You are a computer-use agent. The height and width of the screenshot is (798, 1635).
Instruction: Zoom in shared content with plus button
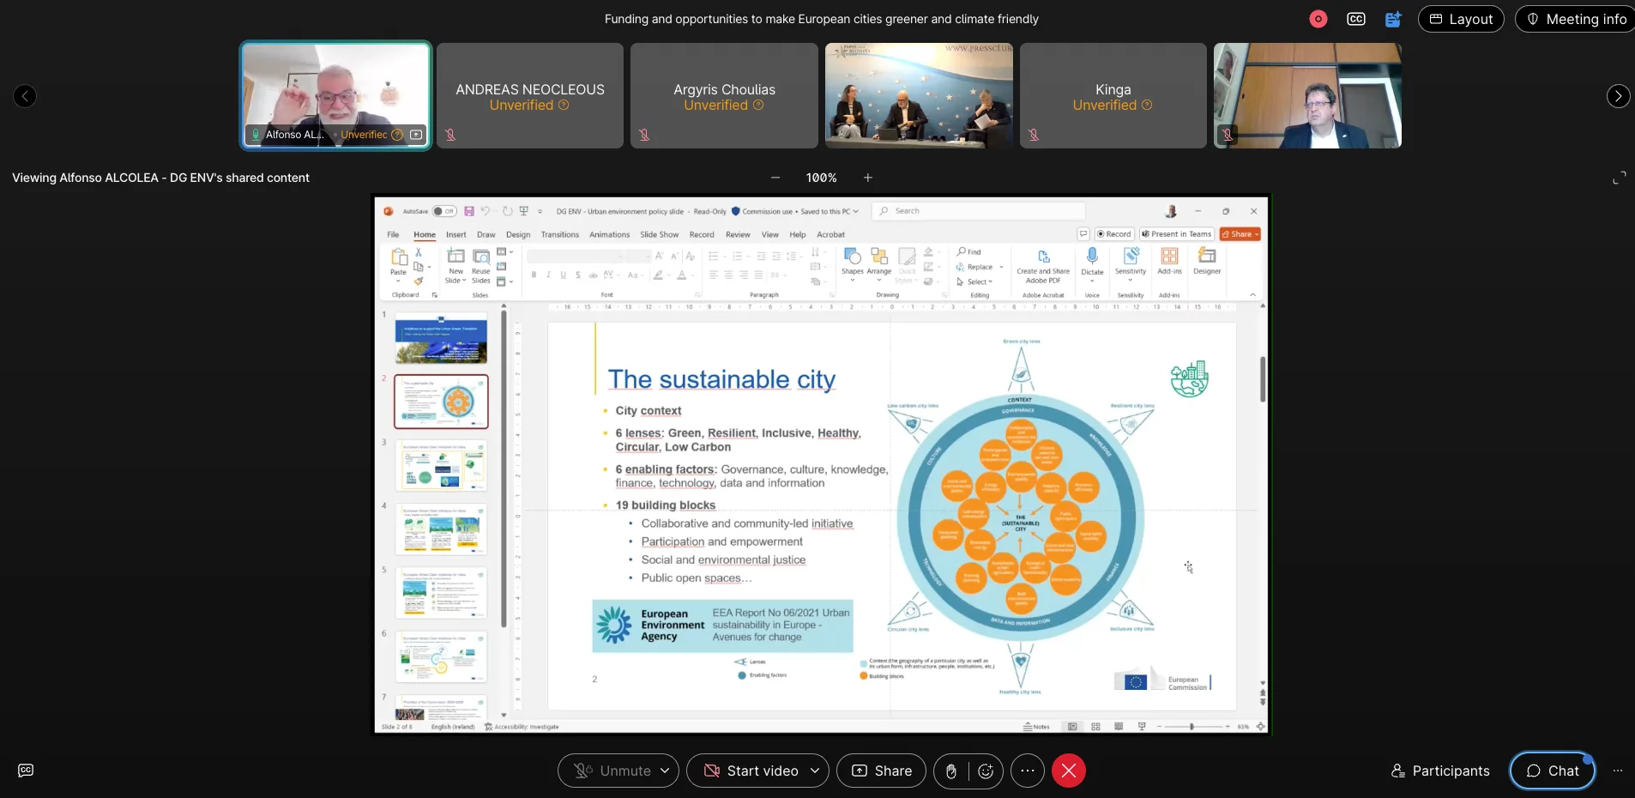pyautogui.click(x=868, y=178)
